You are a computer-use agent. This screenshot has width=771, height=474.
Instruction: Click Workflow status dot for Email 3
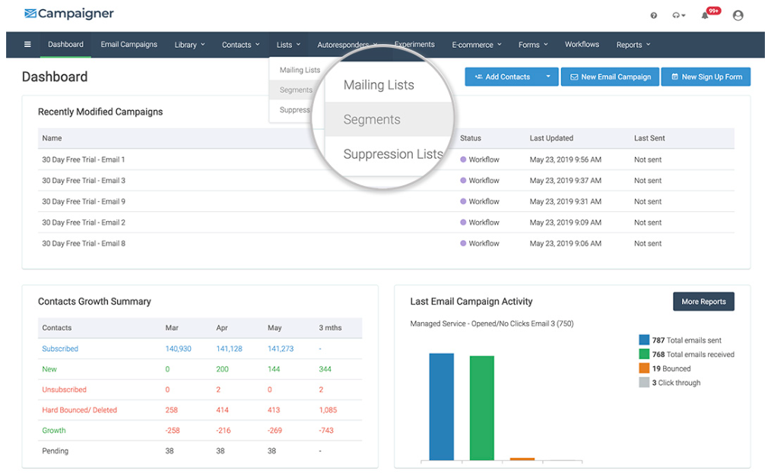tap(463, 180)
